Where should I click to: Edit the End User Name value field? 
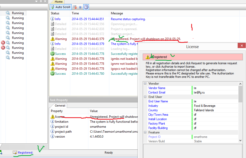[x=215, y=101]
